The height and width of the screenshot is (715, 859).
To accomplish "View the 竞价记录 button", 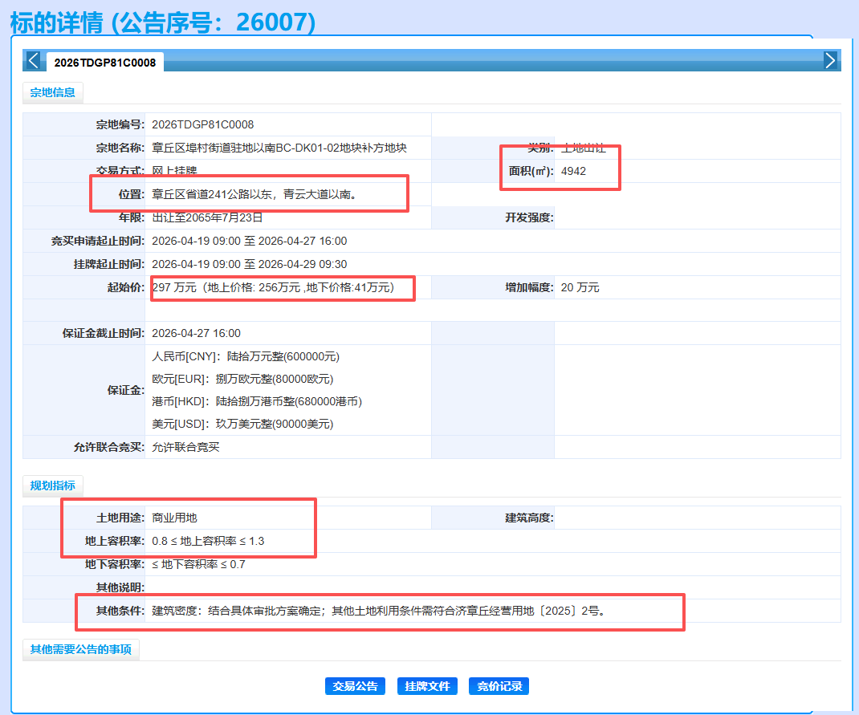I will 499,686.
